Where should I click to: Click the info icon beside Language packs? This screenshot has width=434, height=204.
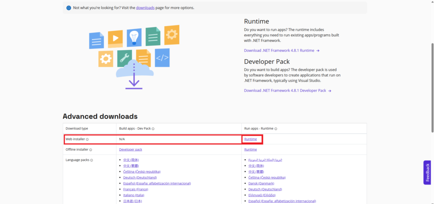pyautogui.click(x=92, y=160)
